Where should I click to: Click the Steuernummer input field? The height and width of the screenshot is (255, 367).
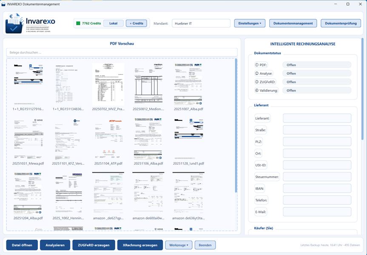317,177
